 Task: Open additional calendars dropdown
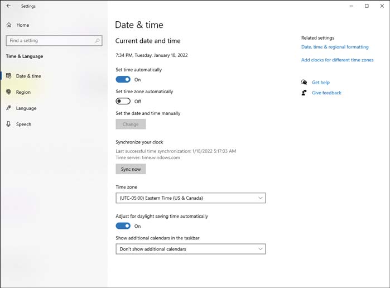tap(190, 249)
